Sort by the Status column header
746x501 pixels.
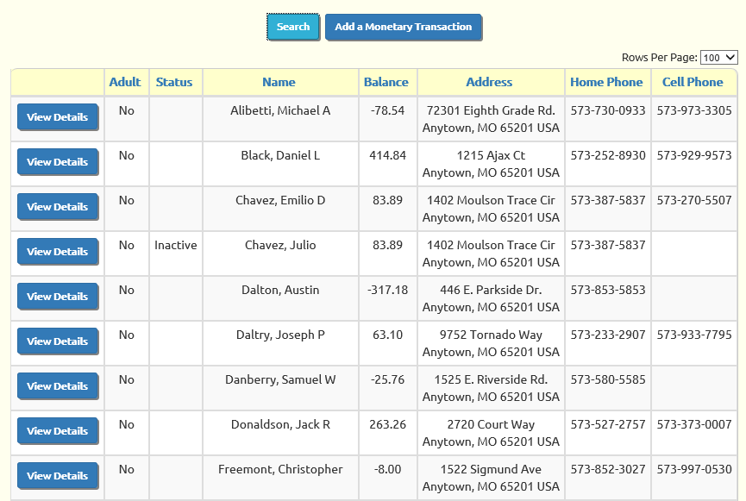tap(174, 82)
